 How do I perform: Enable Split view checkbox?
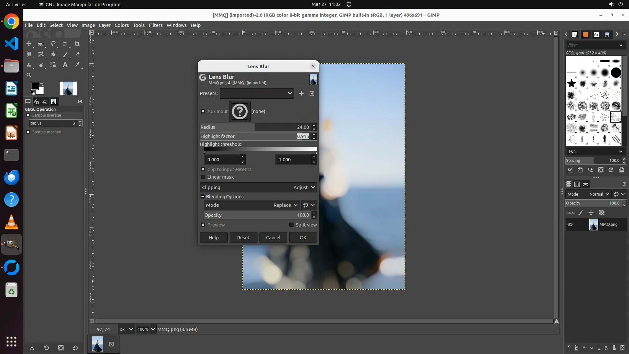coord(291,225)
